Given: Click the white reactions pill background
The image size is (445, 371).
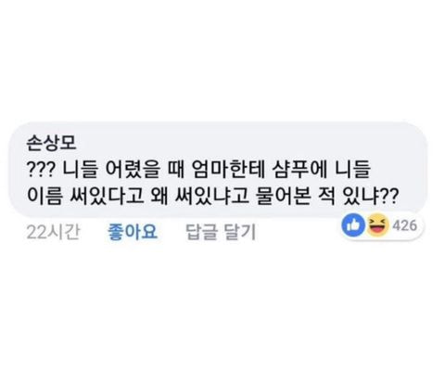Looking at the screenshot, I should coord(421,226).
